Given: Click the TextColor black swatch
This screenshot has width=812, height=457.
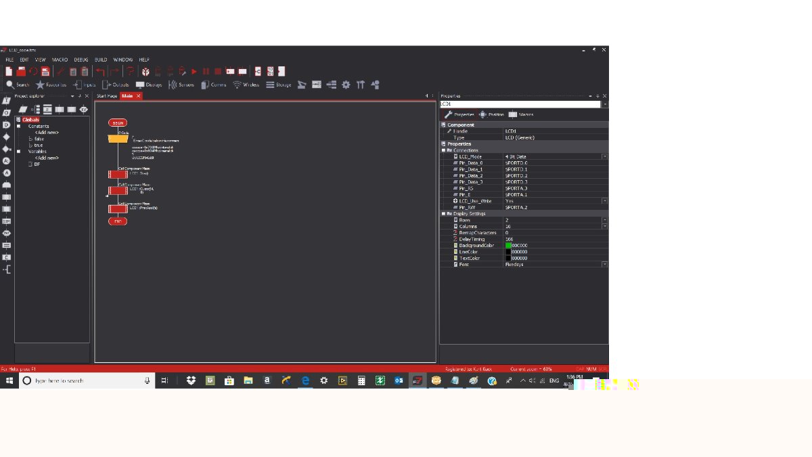Looking at the screenshot, I should 508,258.
